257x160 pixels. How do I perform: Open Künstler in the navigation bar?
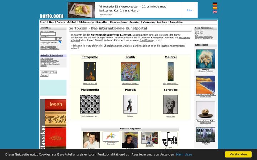pos(102,22)
